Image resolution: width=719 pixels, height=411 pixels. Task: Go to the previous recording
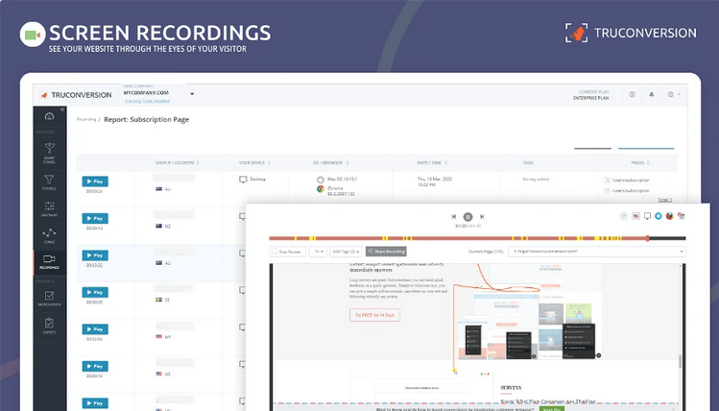pos(454,217)
